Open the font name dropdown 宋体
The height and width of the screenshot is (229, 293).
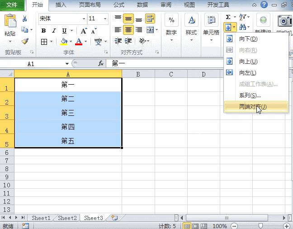pyautogui.click(x=84, y=19)
